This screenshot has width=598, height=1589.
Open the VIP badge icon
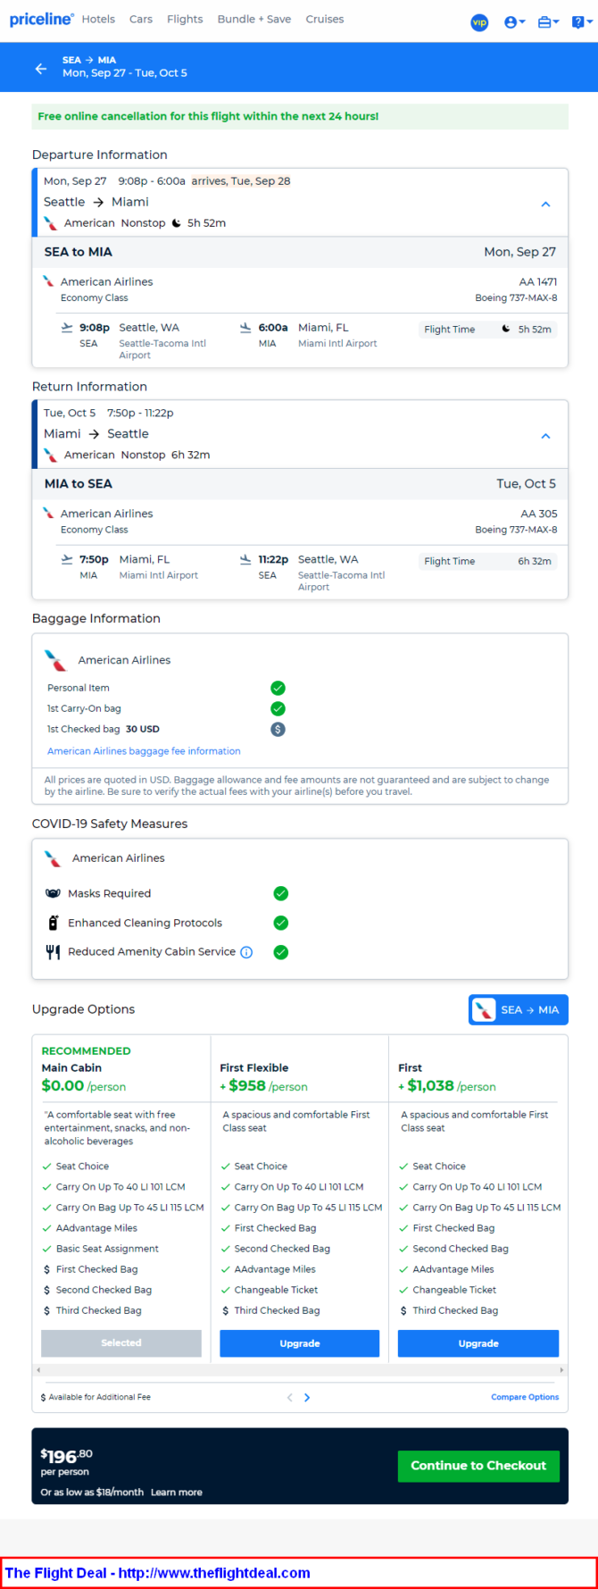[479, 22]
